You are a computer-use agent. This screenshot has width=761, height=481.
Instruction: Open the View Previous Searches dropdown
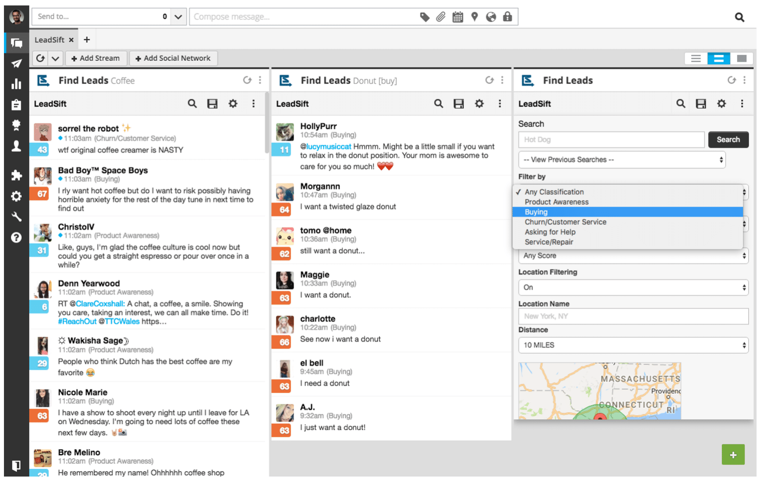pos(622,160)
